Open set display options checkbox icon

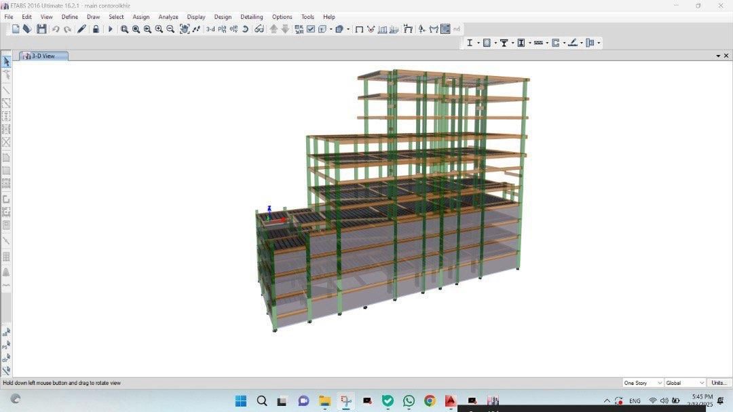311,29
